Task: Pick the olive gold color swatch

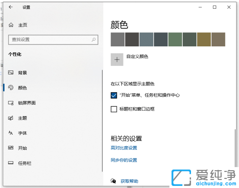Action: [x=204, y=39]
